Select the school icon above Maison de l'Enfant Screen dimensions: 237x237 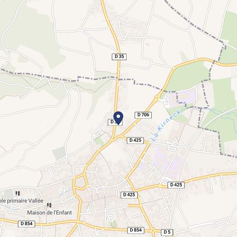[49, 205]
